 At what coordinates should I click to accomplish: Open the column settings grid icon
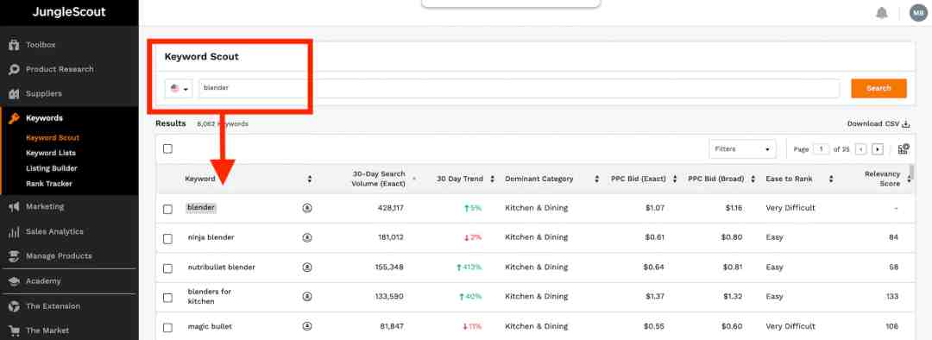(x=904, y=149)
